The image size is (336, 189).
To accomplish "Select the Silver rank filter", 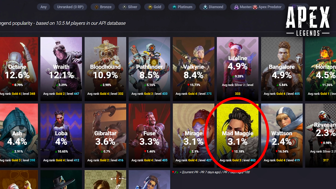I will (129, 7).
